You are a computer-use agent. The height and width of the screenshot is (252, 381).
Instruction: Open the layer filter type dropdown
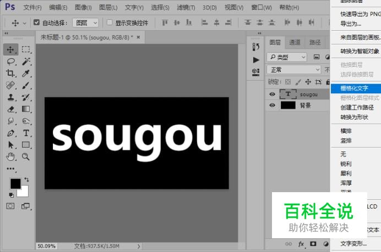(287, 57)
